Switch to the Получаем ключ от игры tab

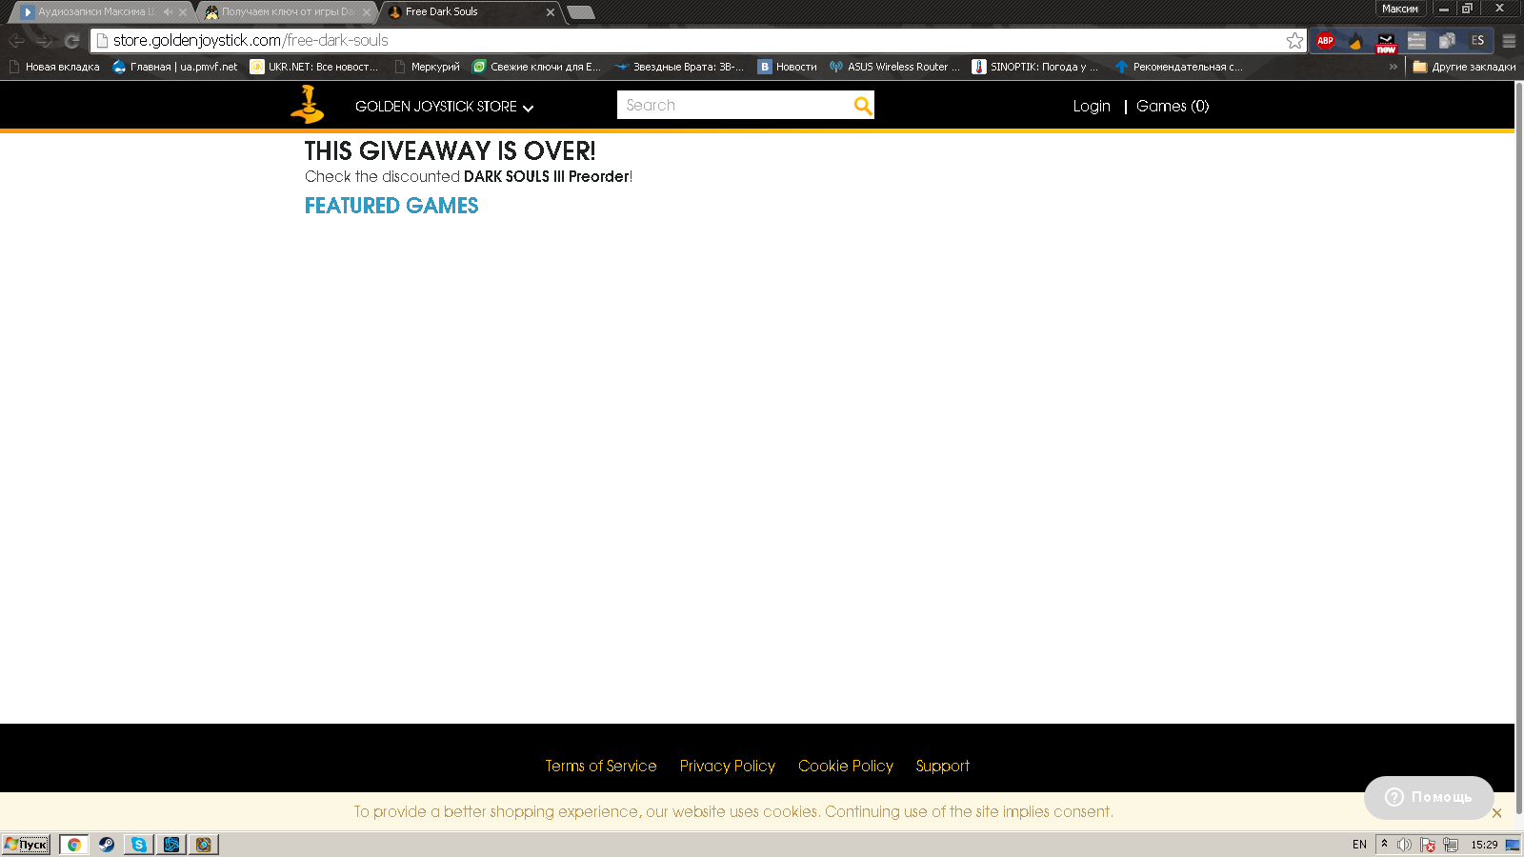[286, 12]
